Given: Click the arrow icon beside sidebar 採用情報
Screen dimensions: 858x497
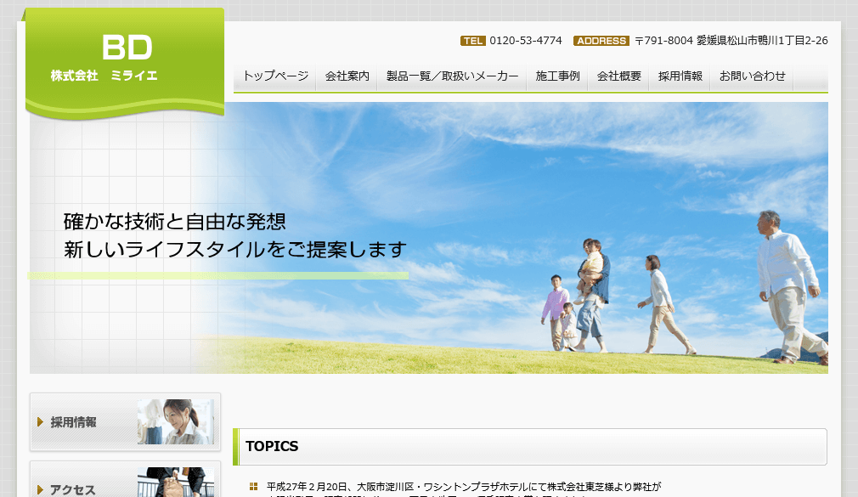Looking at the screenshot, I should (41, 422).
